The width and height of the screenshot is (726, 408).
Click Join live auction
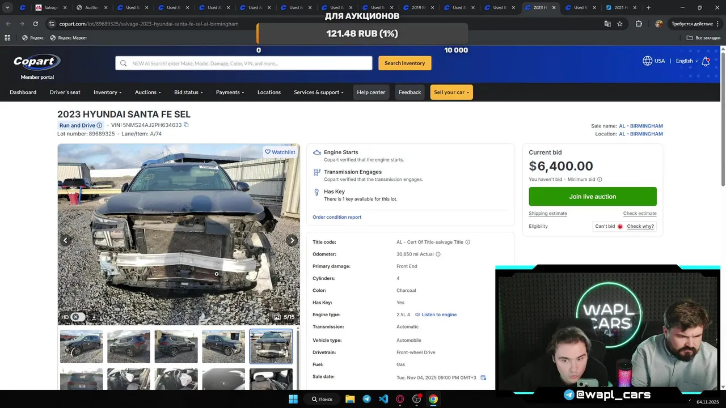click(593, 197)
